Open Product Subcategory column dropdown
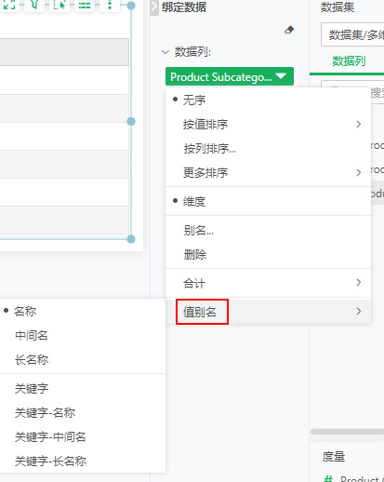The height and width of the screenshot is (482, 384). (x=230, y=76)
